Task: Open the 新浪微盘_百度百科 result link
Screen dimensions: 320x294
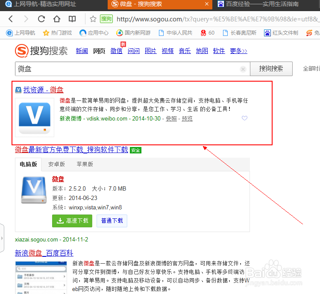Action: [44, 253]
